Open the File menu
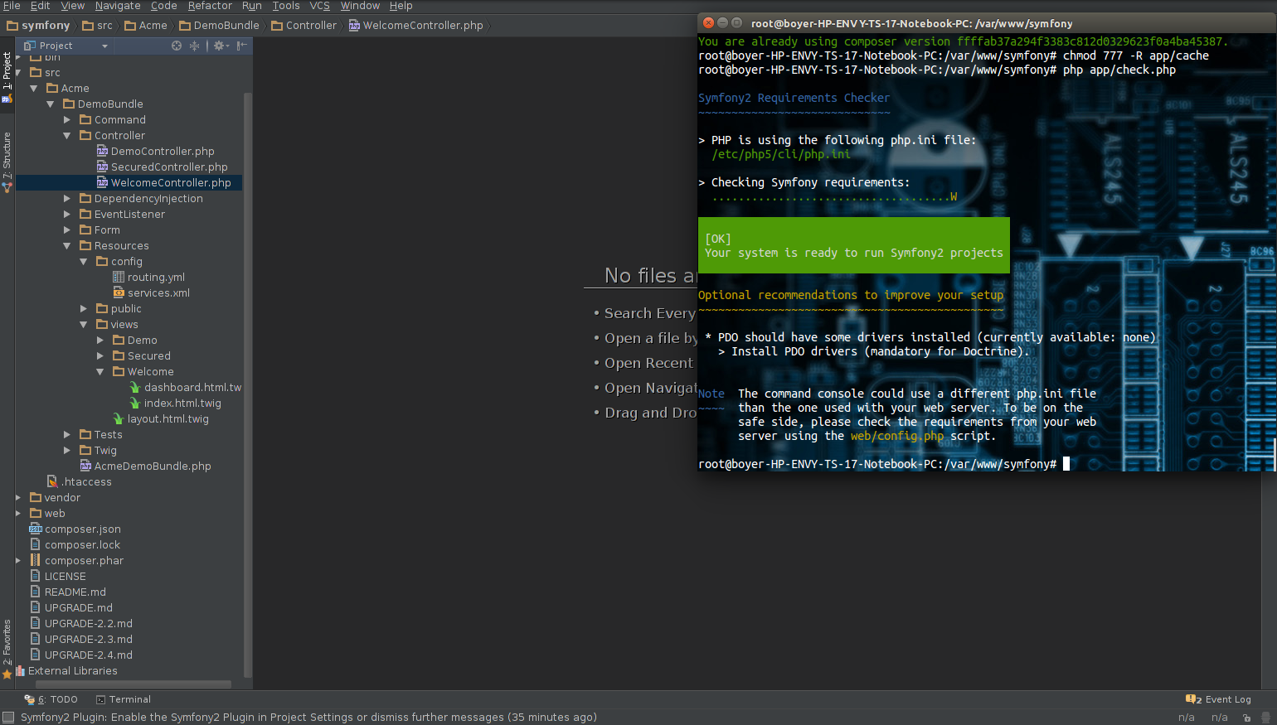1277x725 pixels. pyautogui.click(x=12, y=6)
